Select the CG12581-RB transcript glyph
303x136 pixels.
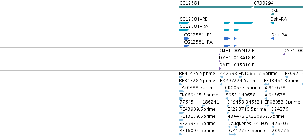(x=216, y=23)
